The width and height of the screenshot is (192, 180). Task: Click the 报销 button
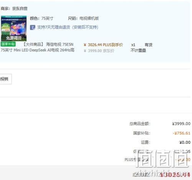coord(5,79)
